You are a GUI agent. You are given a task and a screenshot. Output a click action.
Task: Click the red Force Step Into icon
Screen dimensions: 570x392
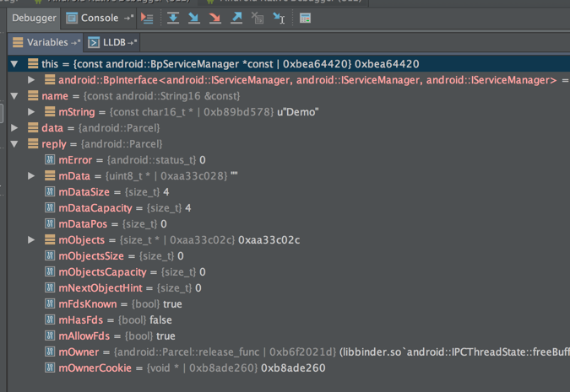[x=215, y=18]
